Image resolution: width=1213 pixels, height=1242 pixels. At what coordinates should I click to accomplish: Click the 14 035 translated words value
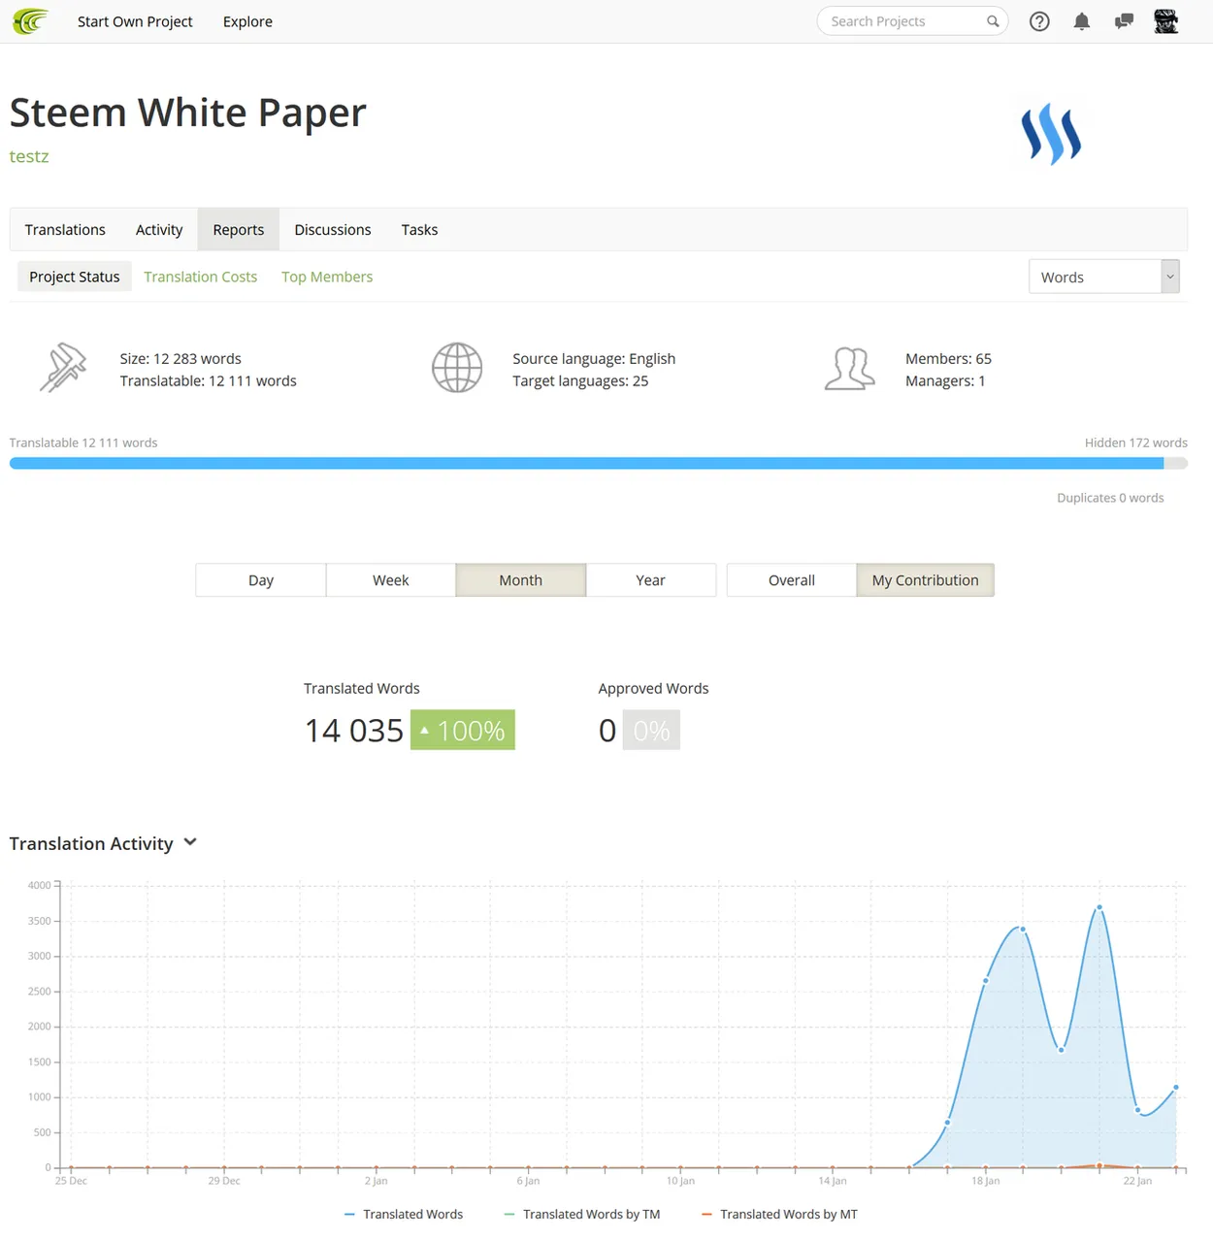[354, 730]
